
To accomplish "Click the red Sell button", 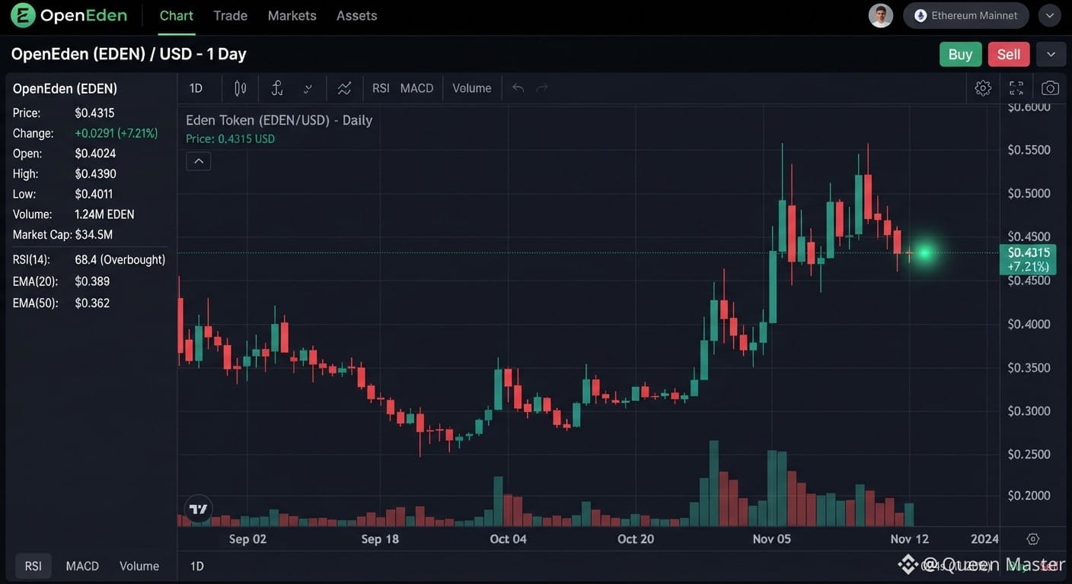I will click(1009, 54).
